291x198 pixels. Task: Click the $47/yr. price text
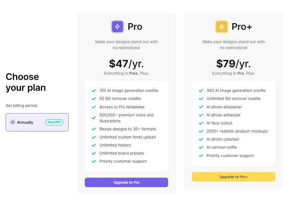[x=126, y=64]
